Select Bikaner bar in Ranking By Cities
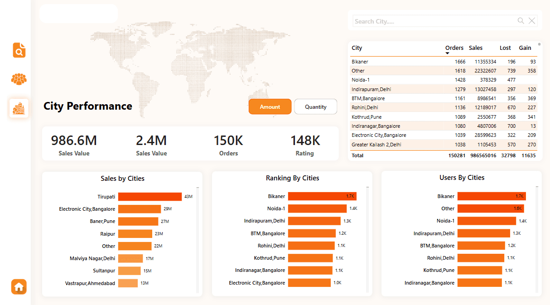The width and height of the screenshot is (550, 305). point(322,196)
